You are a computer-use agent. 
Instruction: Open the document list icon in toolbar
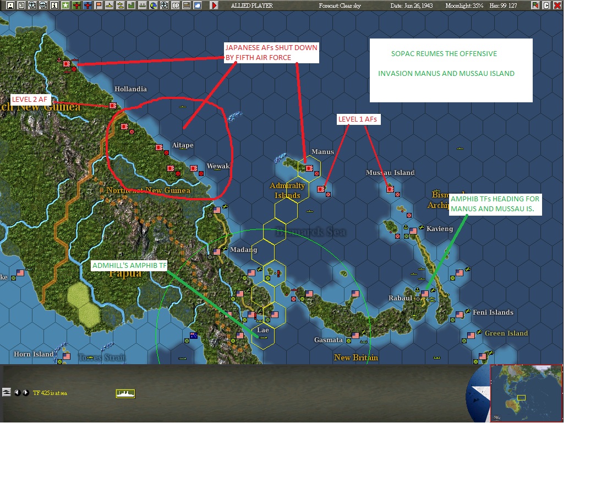pyautogui.click(x=21, y=6)
